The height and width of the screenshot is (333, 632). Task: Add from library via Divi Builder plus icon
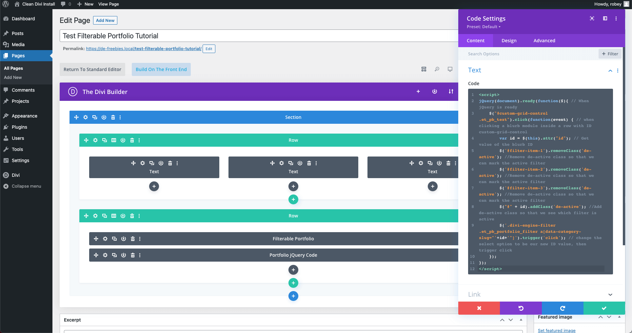coord(418,92)
